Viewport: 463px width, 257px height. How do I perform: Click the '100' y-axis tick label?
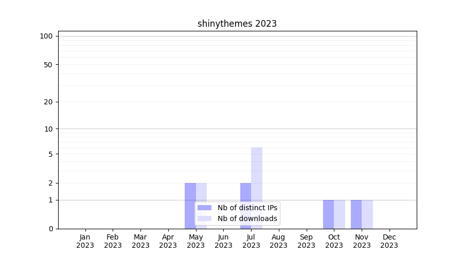point(46,36)
